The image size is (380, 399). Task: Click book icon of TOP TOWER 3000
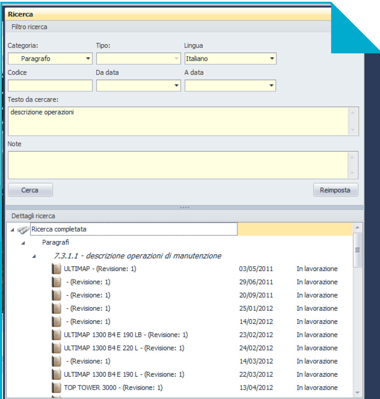click(56, 388)
